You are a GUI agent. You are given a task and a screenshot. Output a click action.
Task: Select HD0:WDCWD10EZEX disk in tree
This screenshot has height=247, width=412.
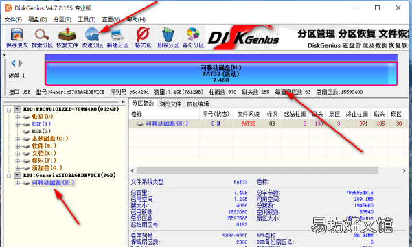[x=71, y=109]
